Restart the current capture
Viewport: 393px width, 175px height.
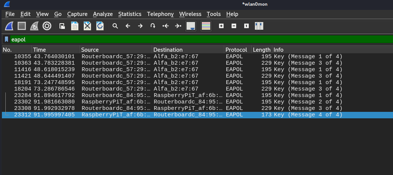click(34, 26)
